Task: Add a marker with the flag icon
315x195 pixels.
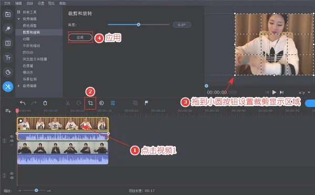Action: tap(146, 103)
